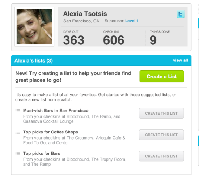Select the Top picks for Coffee Shops title
The height and width of the screenshot is (175, 199).
tap(51, 132)
